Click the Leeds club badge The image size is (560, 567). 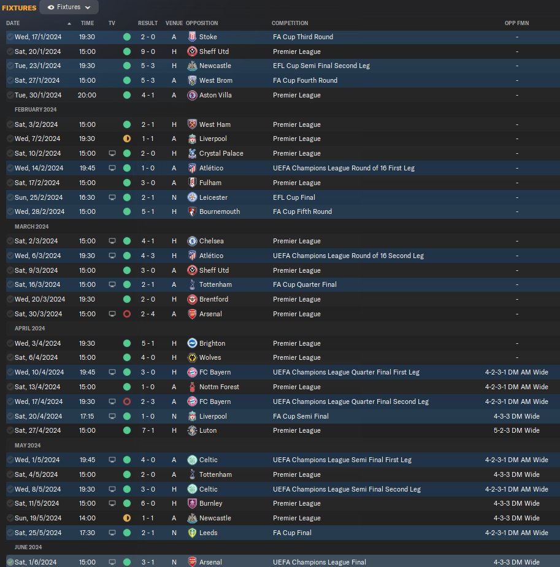pyautogui.click(x=192, y=533)
